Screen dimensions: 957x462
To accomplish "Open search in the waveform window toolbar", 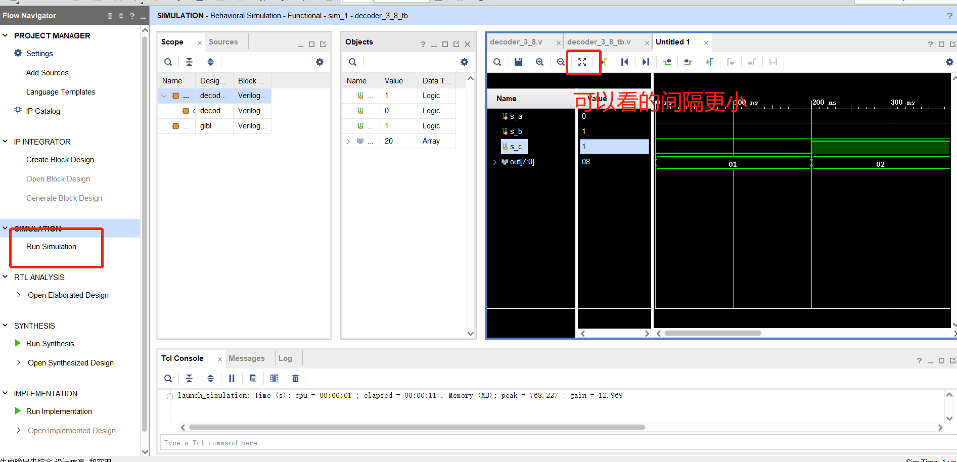I will pos(497,62).
